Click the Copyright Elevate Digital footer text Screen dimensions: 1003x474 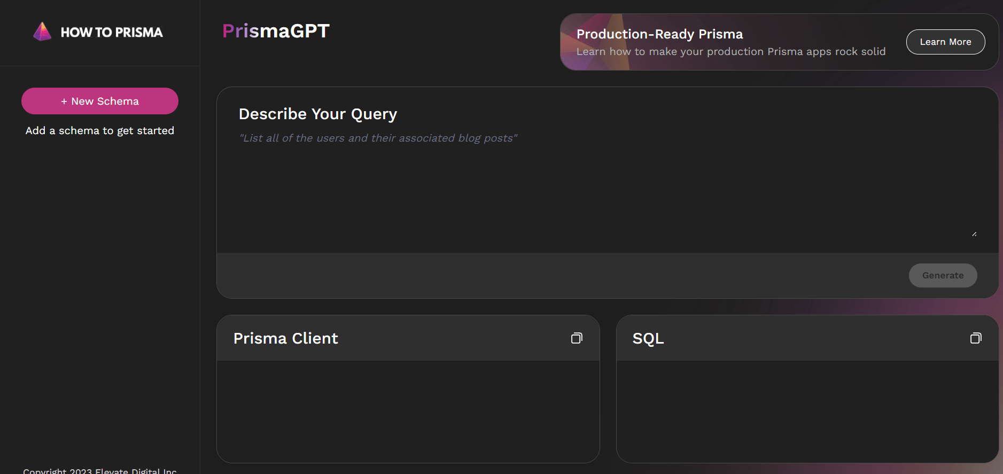(100, 471)
